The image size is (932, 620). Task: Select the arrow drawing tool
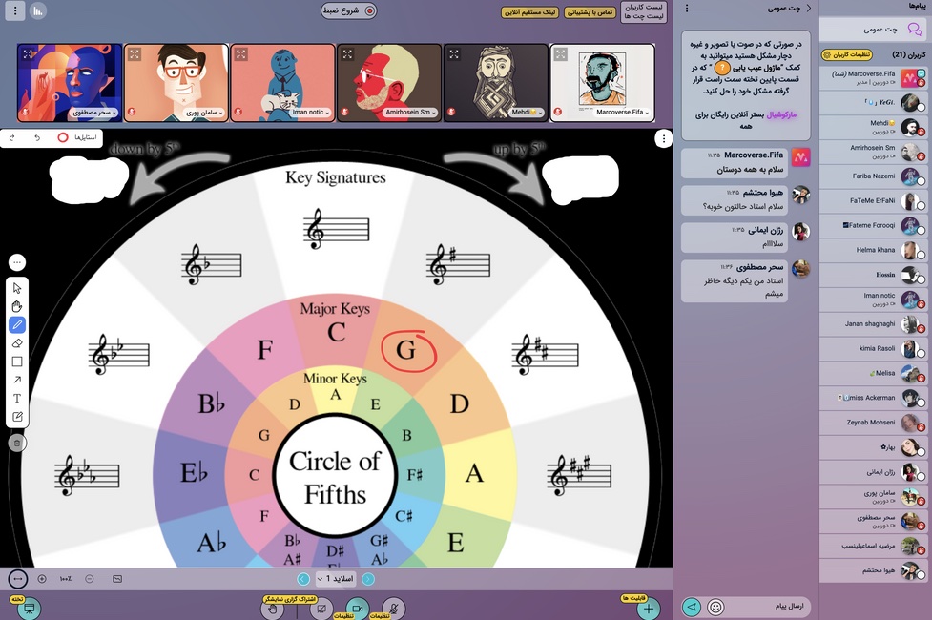pos(17,380)
